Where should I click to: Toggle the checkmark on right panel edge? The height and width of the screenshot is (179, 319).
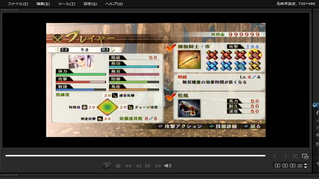coord(315,105)
